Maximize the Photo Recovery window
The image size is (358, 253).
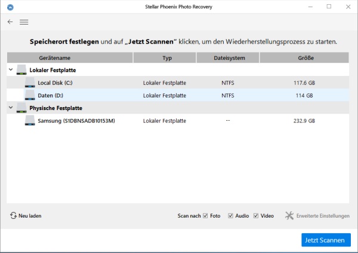coord(329,7)
